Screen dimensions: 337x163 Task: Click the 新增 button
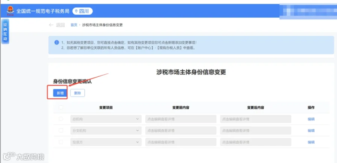[60, 93]
